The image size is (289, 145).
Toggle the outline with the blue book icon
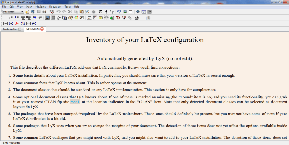(138, 12)
